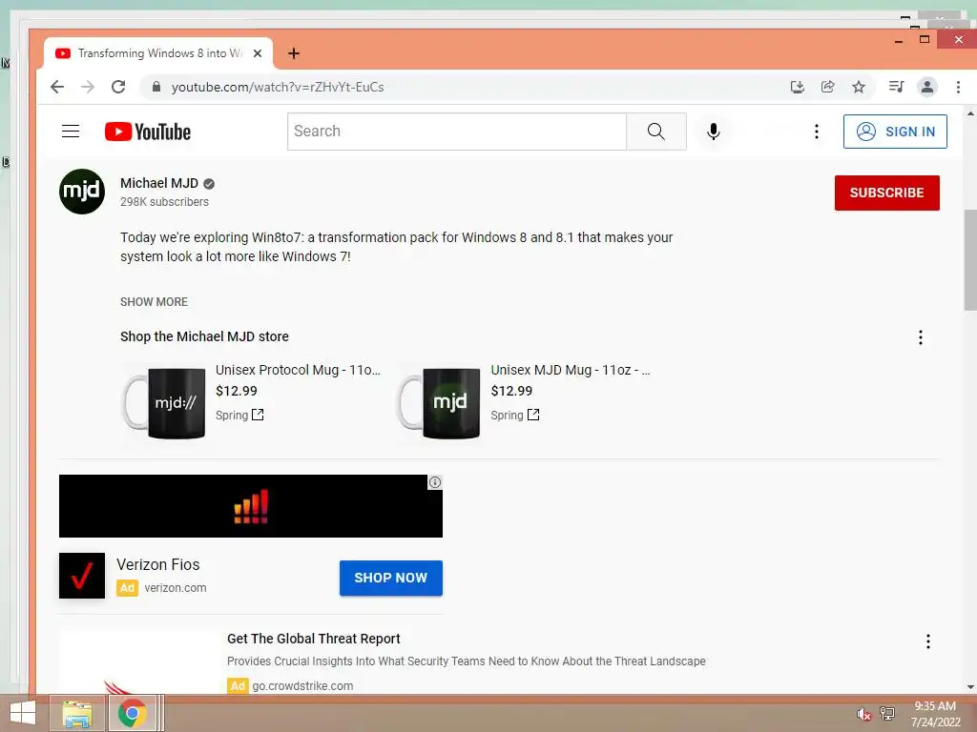Click the Chrome taskbar icon
This screenshot has height=732, width=977.
pyautogui.click(x=132, y=713)
